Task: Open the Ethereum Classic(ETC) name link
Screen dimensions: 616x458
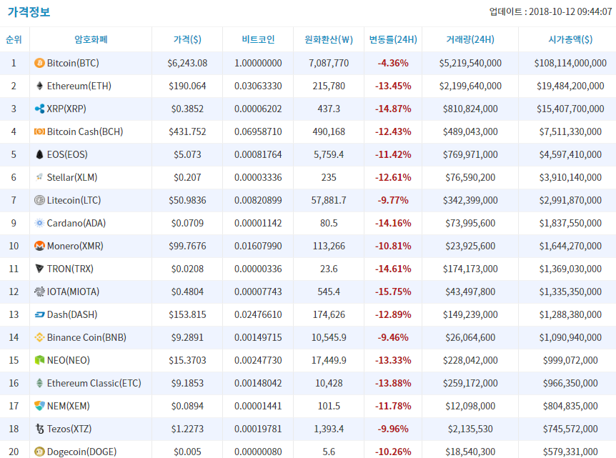Action: pyautogui.click(x=94, y=383)
